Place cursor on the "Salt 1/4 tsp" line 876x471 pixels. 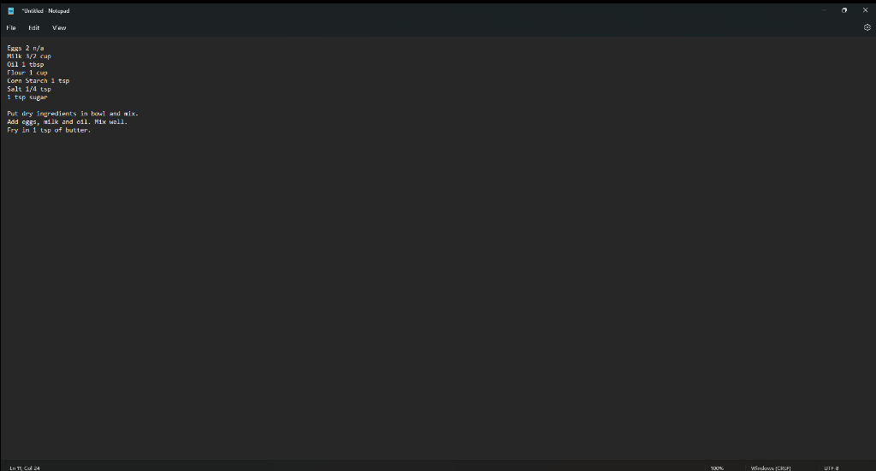pos(29,89)
